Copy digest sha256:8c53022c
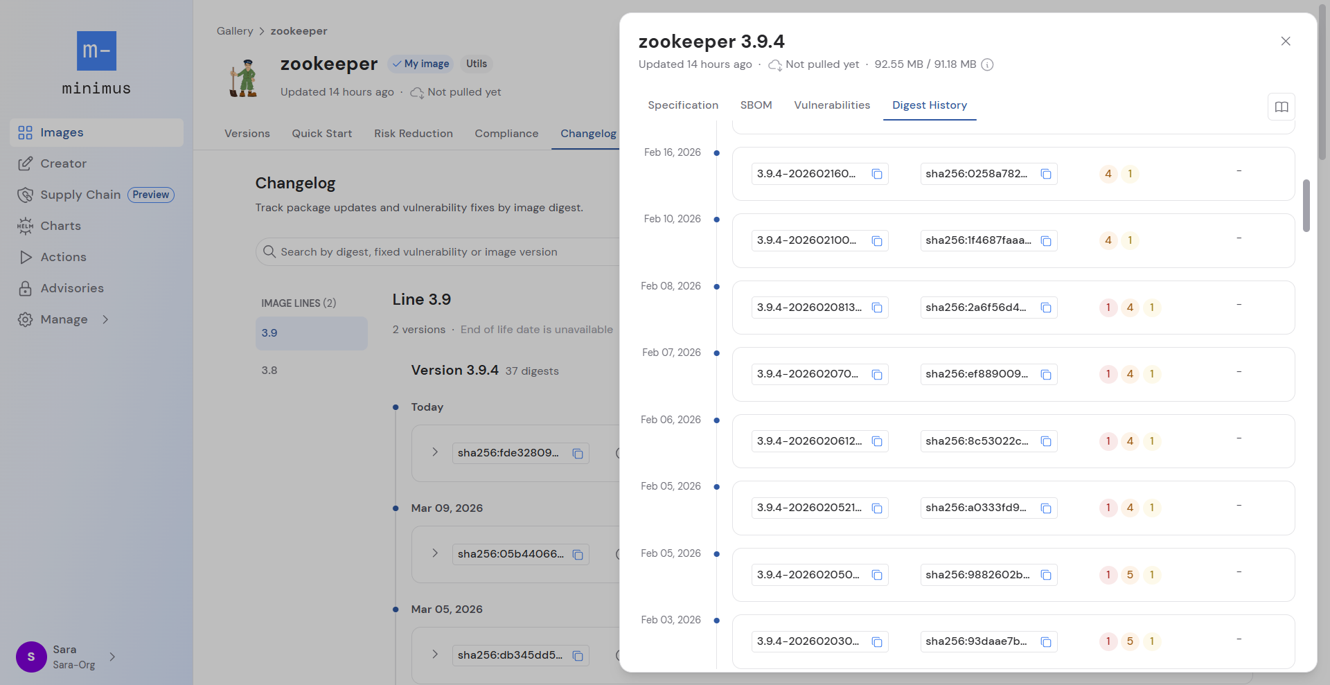1330x685 pixels. point(1046,441)
